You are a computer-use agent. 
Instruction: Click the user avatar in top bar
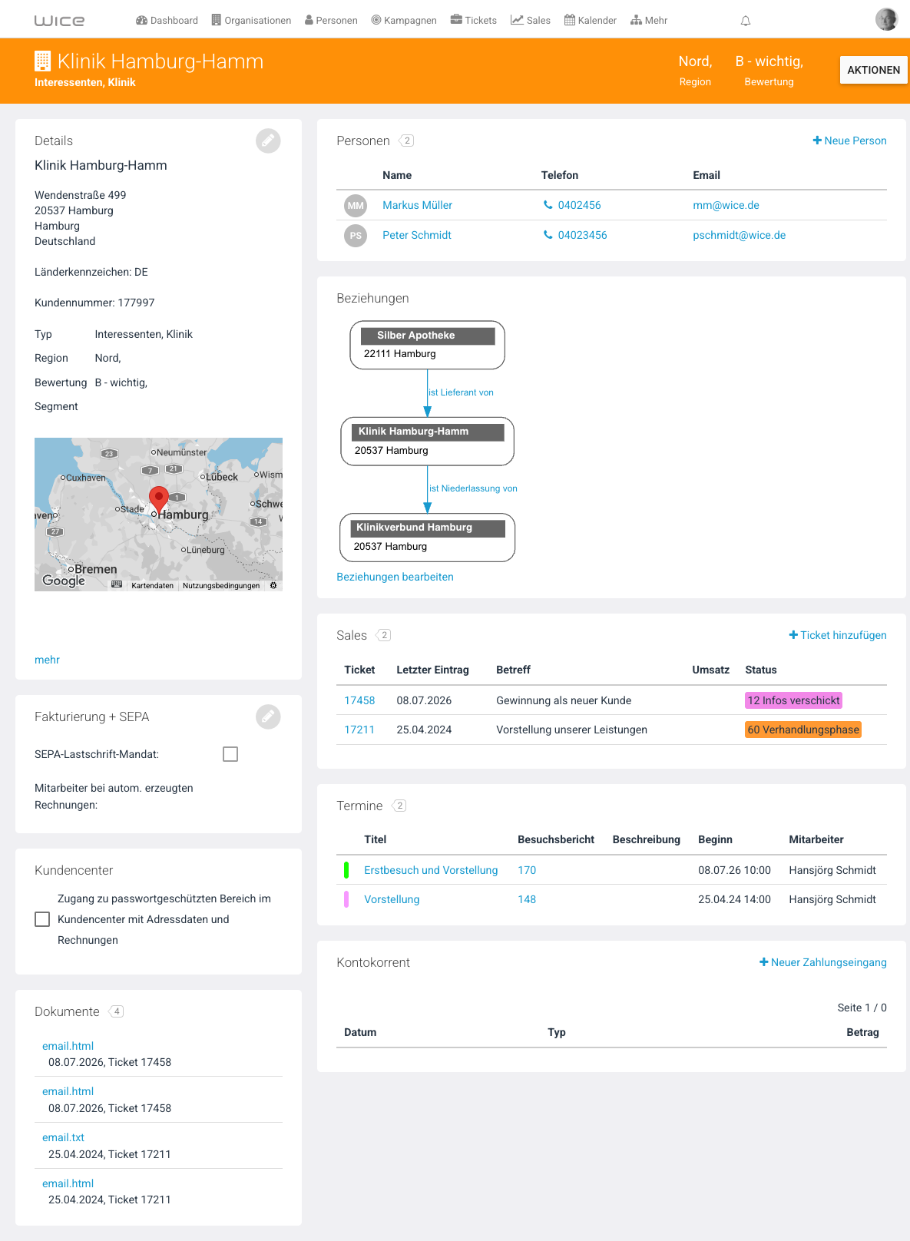tap(886, 19)
